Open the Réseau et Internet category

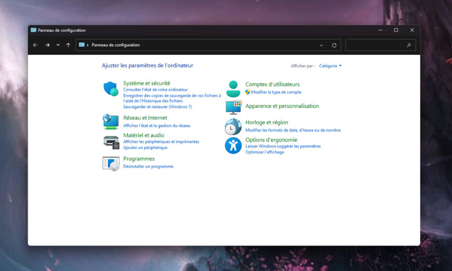(145, 118)
